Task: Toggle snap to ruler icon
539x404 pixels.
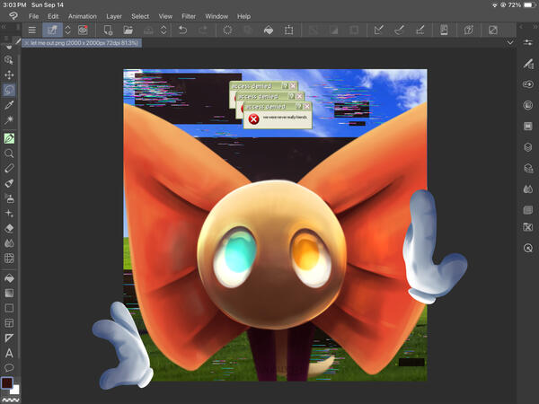Action: (379, 31)
